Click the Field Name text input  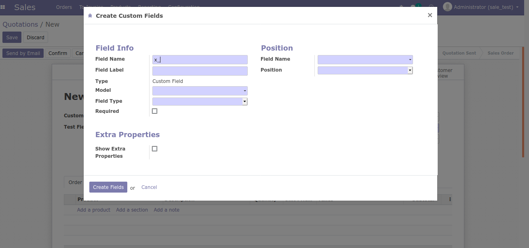[200, 59]
